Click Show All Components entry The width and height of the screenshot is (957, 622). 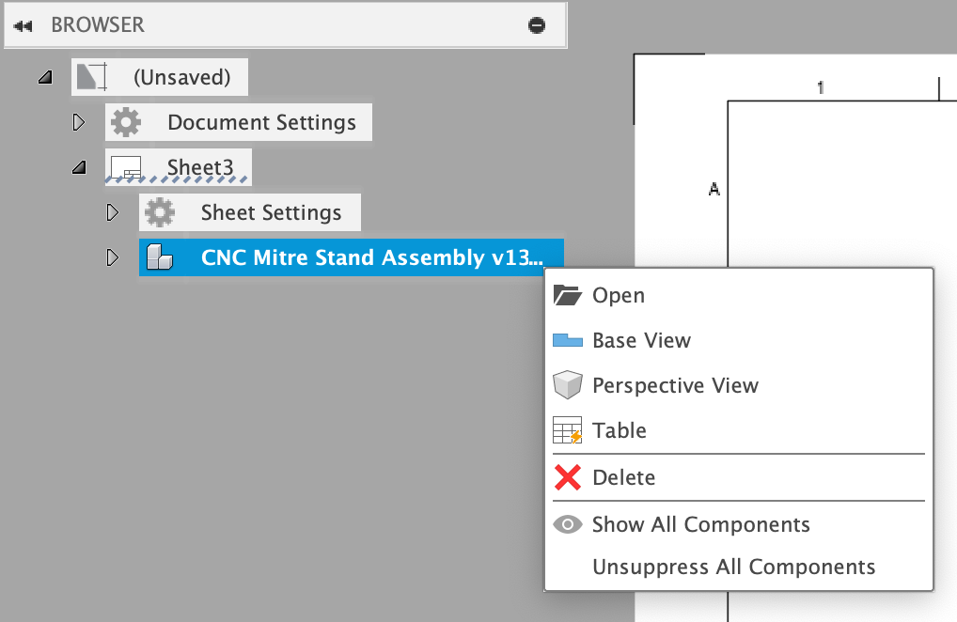(700, 524)
